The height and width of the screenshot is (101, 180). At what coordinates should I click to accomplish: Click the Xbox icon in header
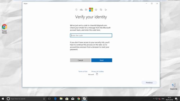point(96,10)
